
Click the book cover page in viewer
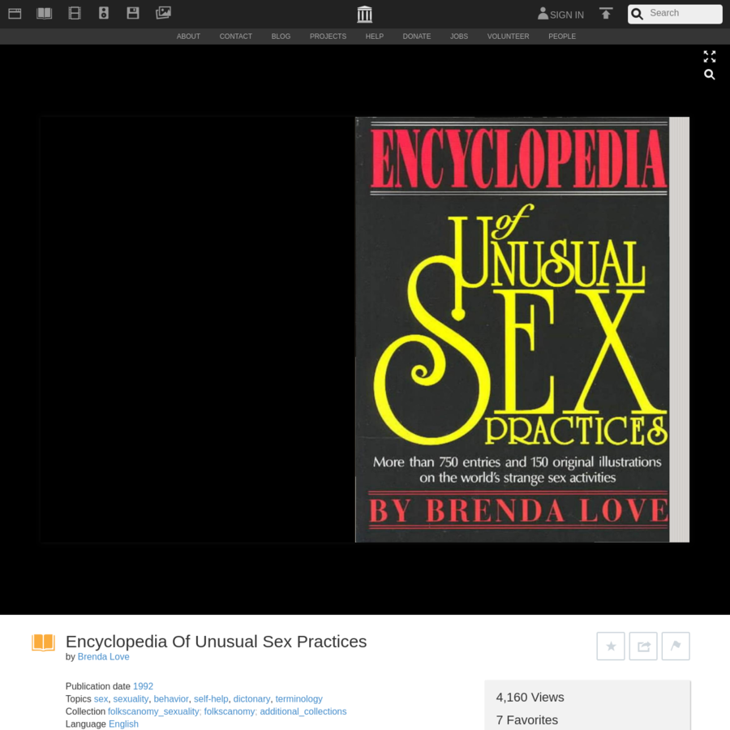point(512,329)
